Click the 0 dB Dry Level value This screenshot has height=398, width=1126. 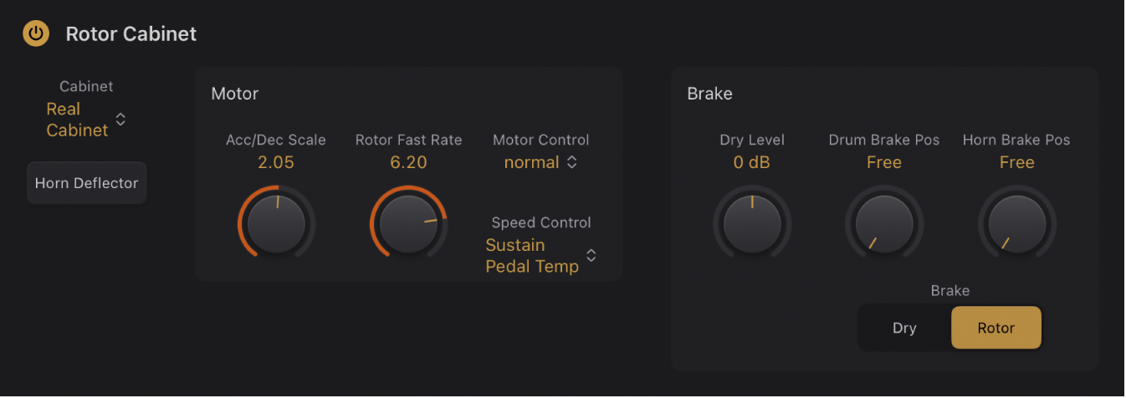coord(752,162)
